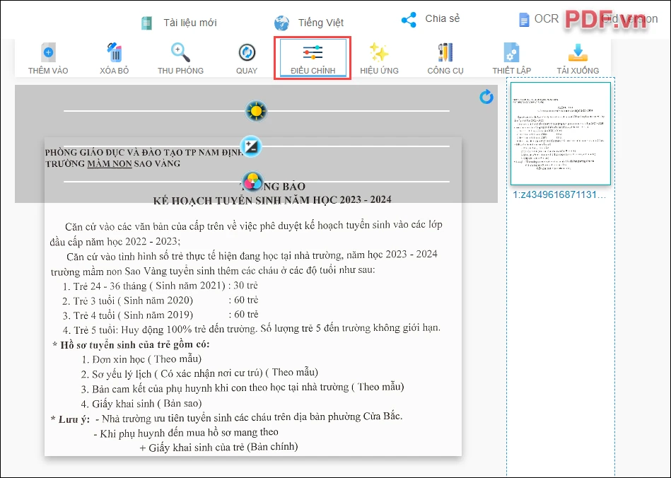Open the Thêm vào tool
This screenshot has height=478, width=671.
(48, 59)
